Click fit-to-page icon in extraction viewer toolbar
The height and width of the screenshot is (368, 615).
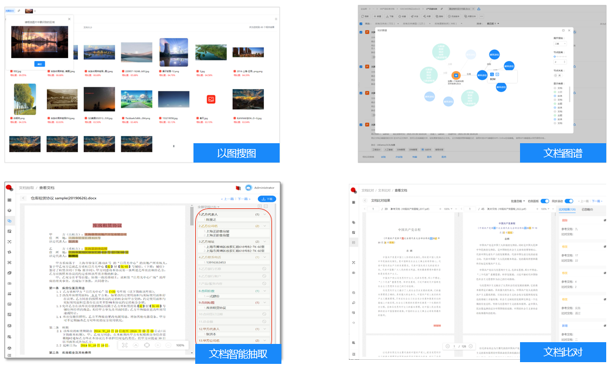tap(124, 345)
